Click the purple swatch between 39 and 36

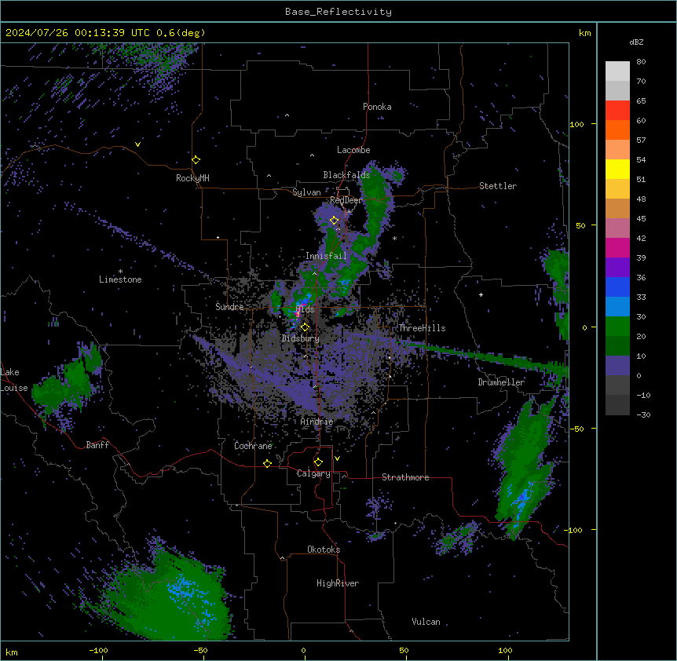617,267
